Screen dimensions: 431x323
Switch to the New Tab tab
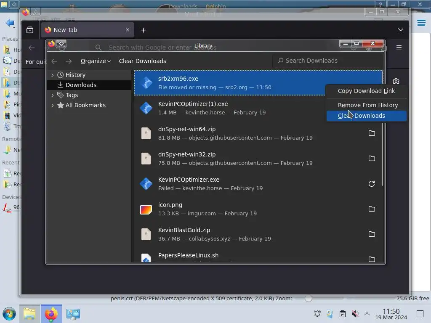click(88, 30)
